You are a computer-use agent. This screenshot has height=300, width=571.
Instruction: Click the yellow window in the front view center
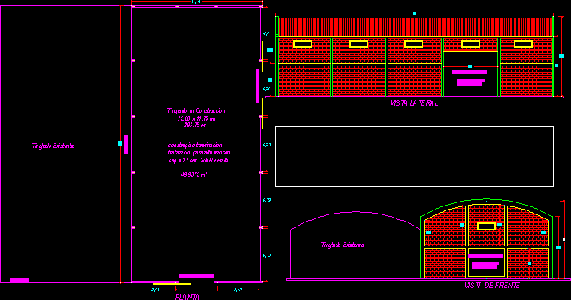click(x=487, y=226)
